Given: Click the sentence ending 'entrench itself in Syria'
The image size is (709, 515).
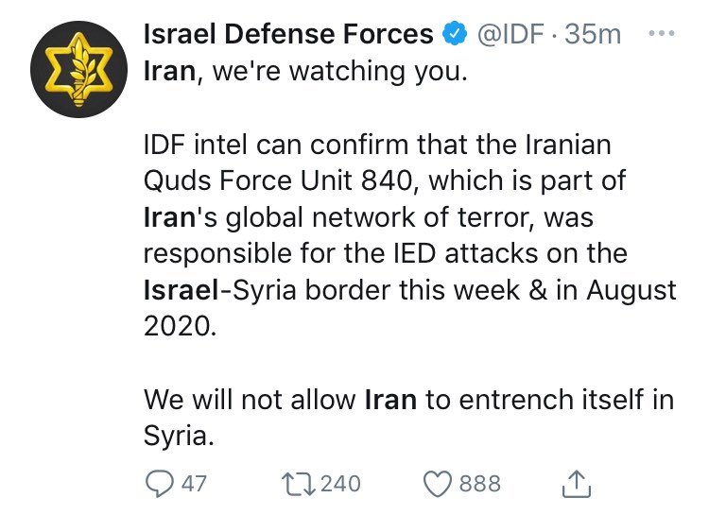Looking at the screenshot, I should [x=408, y=418].
